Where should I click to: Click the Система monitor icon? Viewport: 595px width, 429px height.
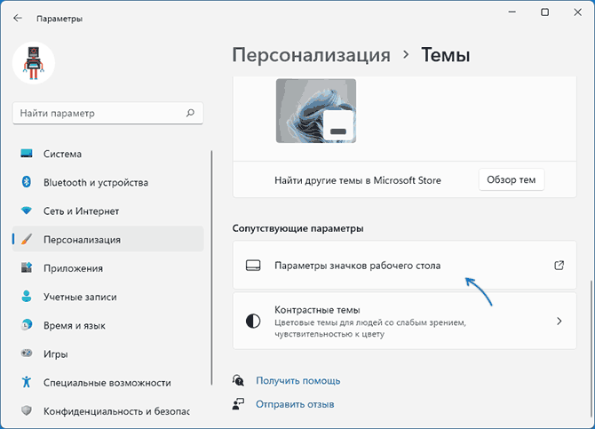27,154
